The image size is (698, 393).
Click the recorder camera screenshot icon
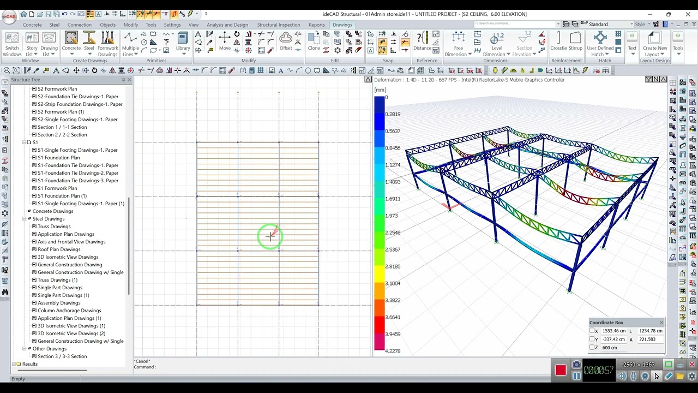click(x=576, y=365)
